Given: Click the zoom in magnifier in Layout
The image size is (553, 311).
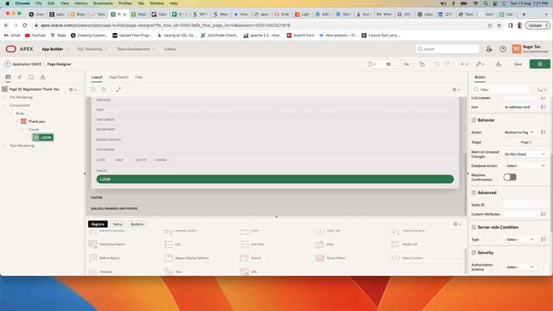Looking at the screenshot, I should 104,90.
